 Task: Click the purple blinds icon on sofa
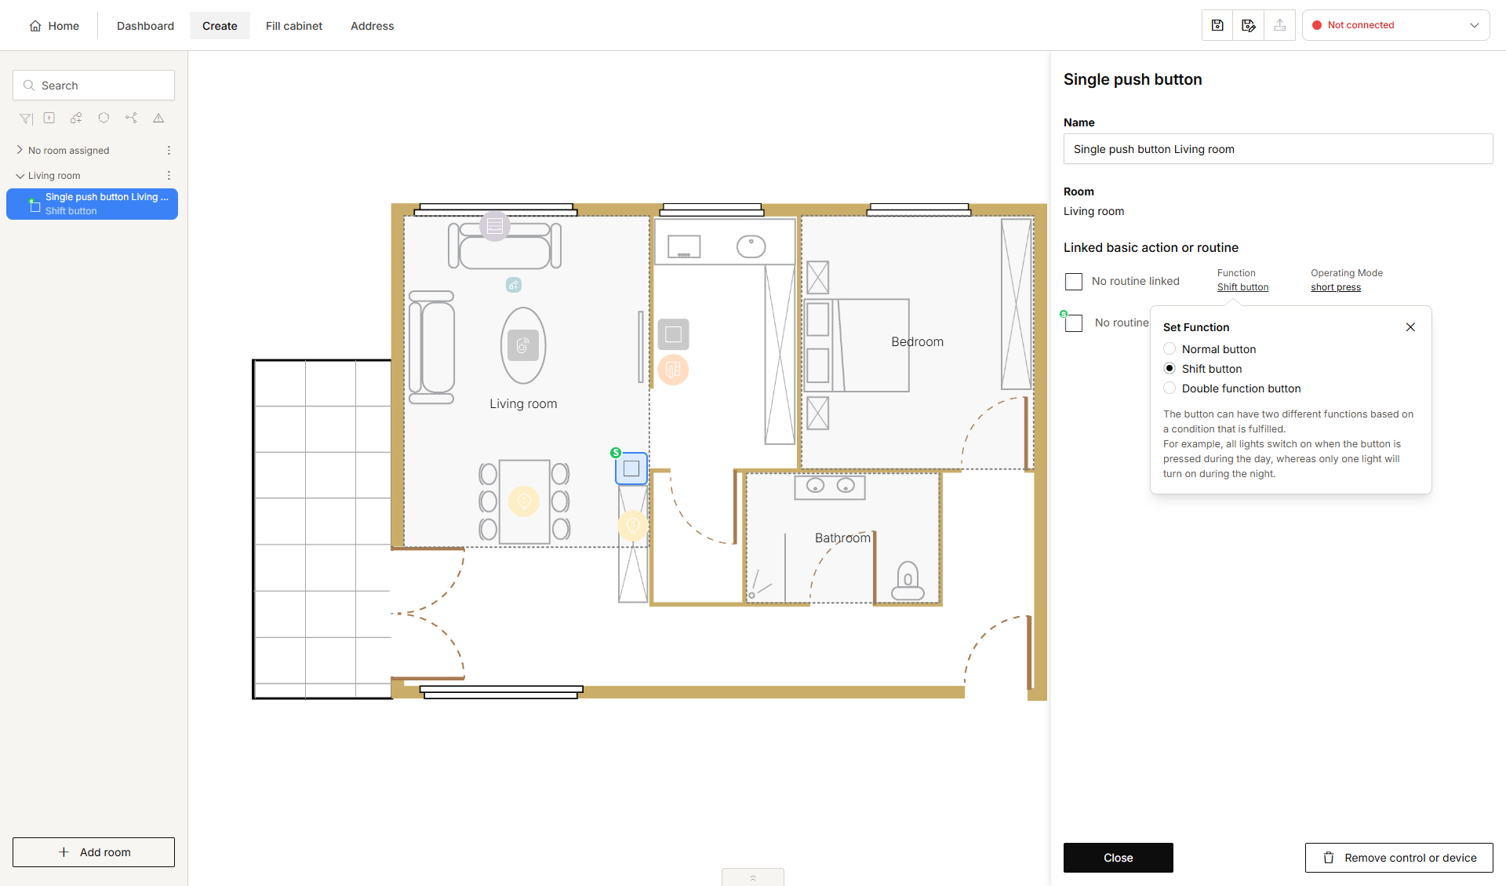coord(495,226)
